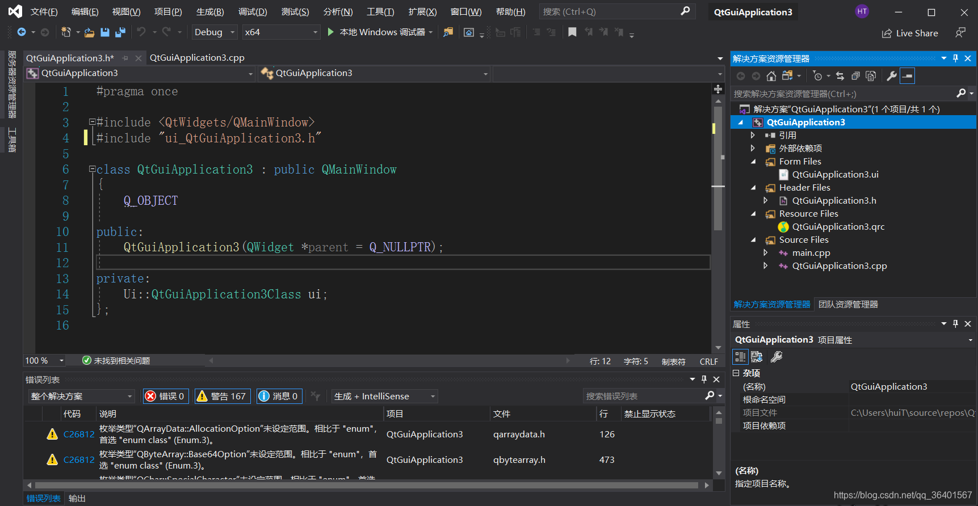Open Property Pages wrench icon in Properties panel
Viewport: 978px width, 506px height.
[776, 357]
